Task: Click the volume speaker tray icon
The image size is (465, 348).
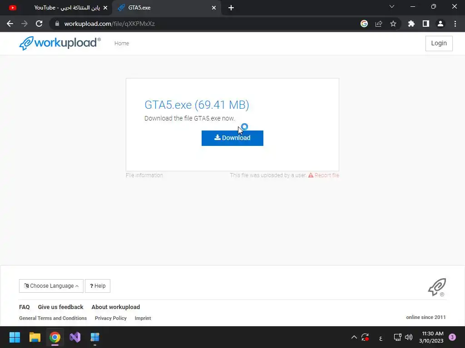Action: click(409, 337)
